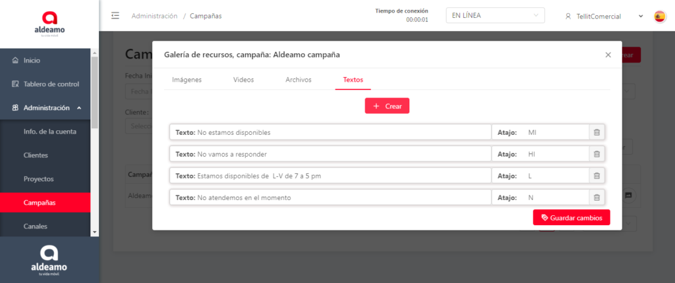The height and width of the screenshot is (283, 675).
Task: Click Guardar cambios button
Action: 572,218
